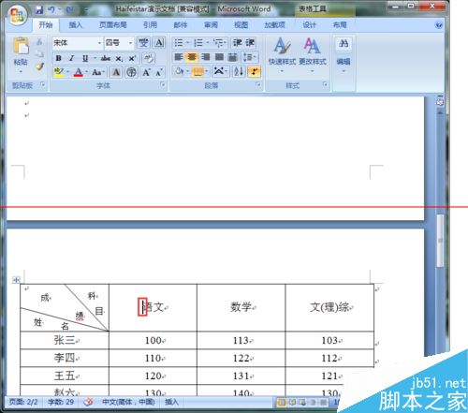Pick the Format Painter brush
468x413 pixels.
click(x=39, y=66)
